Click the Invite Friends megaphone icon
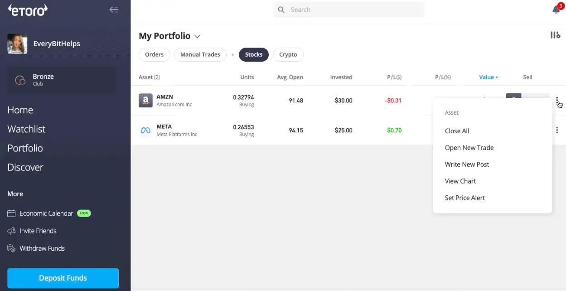This screenshot has height=291, width=566. pos(11,231)
